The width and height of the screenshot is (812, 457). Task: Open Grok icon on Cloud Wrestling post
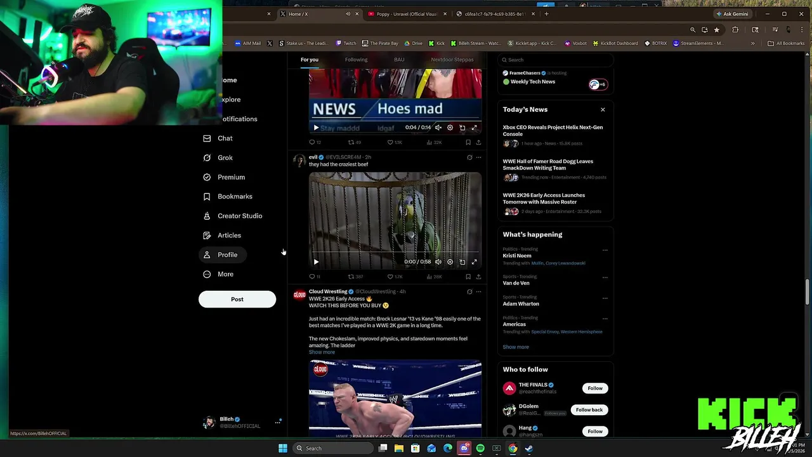point(469,292)
